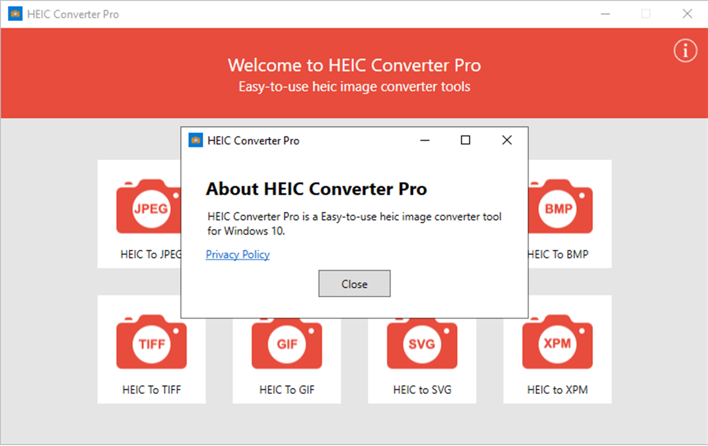
Task: Close the About dialog with the X
Action: 507,141
